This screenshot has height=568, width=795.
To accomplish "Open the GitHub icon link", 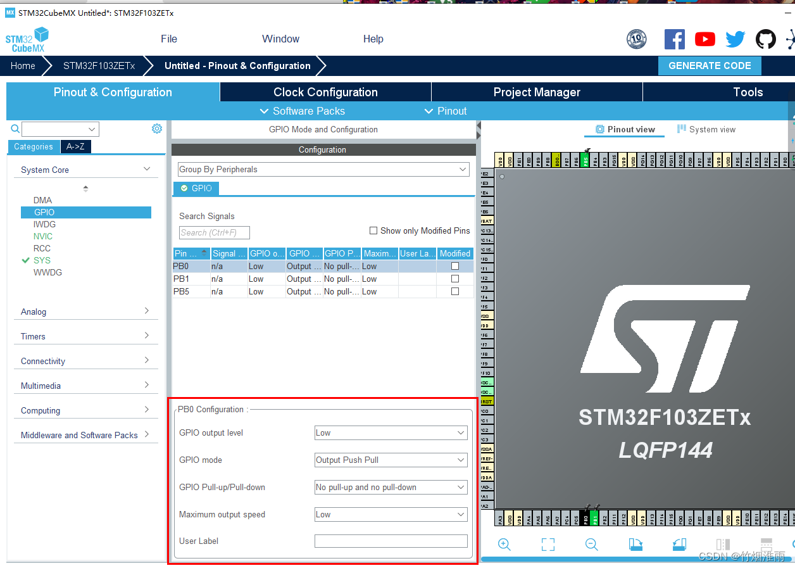I will pyautogui.click(x=766, y=39).
